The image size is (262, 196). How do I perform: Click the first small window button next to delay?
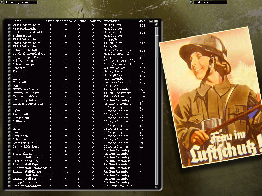151,21
